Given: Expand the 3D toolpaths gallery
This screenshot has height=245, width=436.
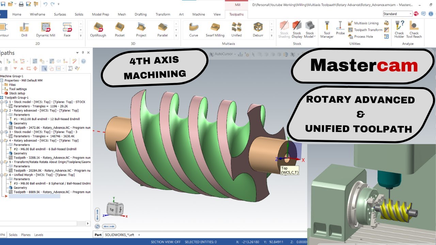Looking at the screenshot, I should tap(176, 35).
